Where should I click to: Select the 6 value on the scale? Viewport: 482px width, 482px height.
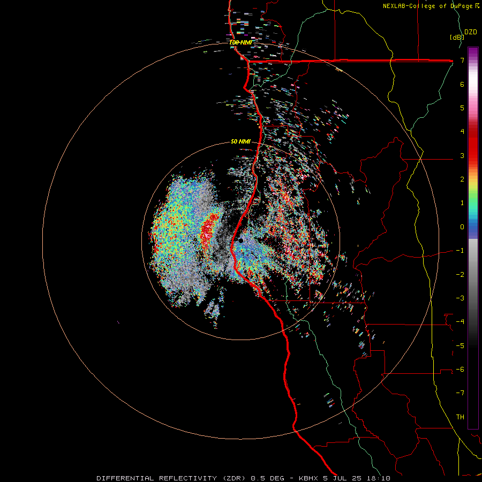[x=462, y=84]
